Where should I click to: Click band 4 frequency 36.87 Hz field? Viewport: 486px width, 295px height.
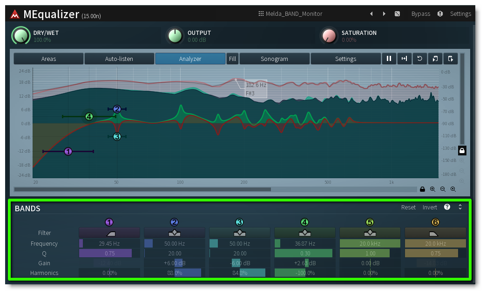coord(305,243)
